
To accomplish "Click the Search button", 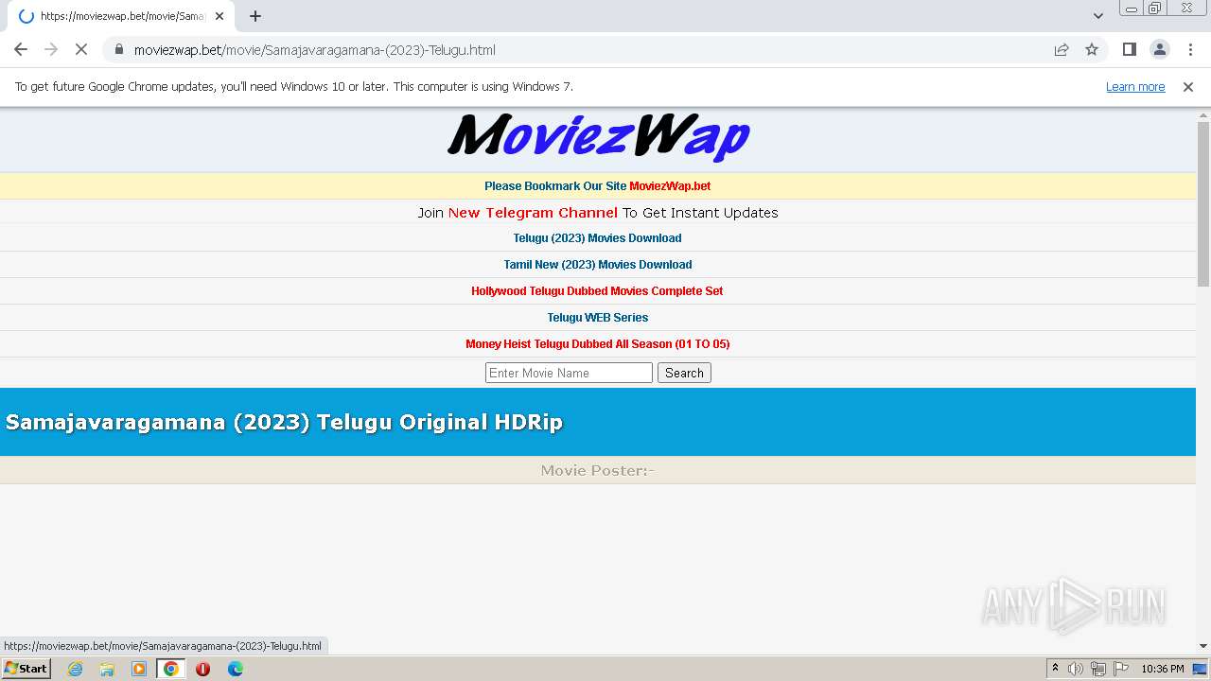I will pyautogui.click(x=684, y=373).
